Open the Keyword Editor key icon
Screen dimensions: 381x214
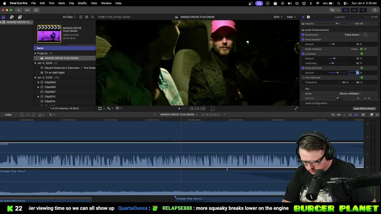tap(27, 10)
